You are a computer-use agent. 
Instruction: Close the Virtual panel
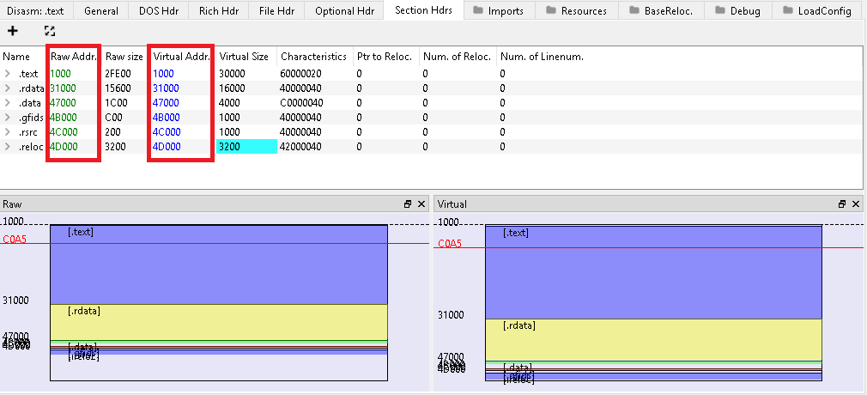(x=855, y=204)
